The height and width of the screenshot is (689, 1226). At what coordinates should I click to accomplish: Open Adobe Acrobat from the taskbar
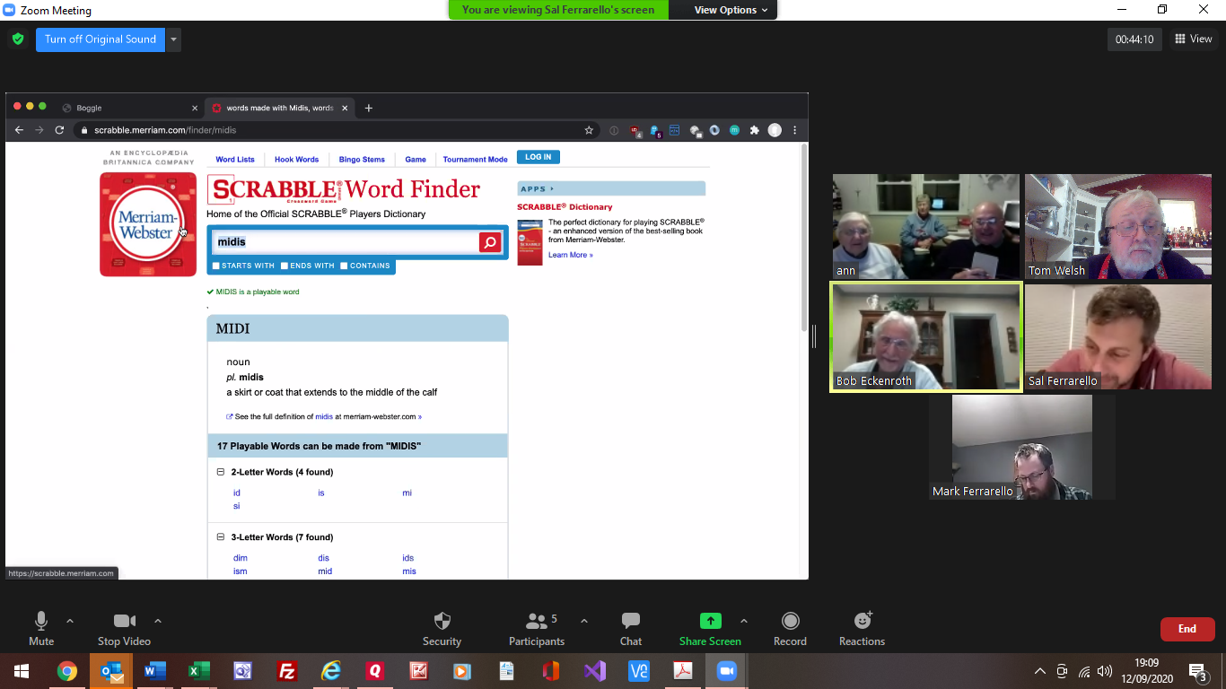pyautogui.click(x=683, y=671)
